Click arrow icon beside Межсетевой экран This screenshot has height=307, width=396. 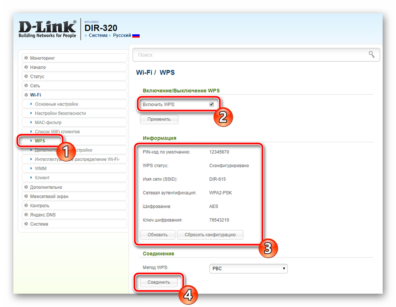point(26,196)
